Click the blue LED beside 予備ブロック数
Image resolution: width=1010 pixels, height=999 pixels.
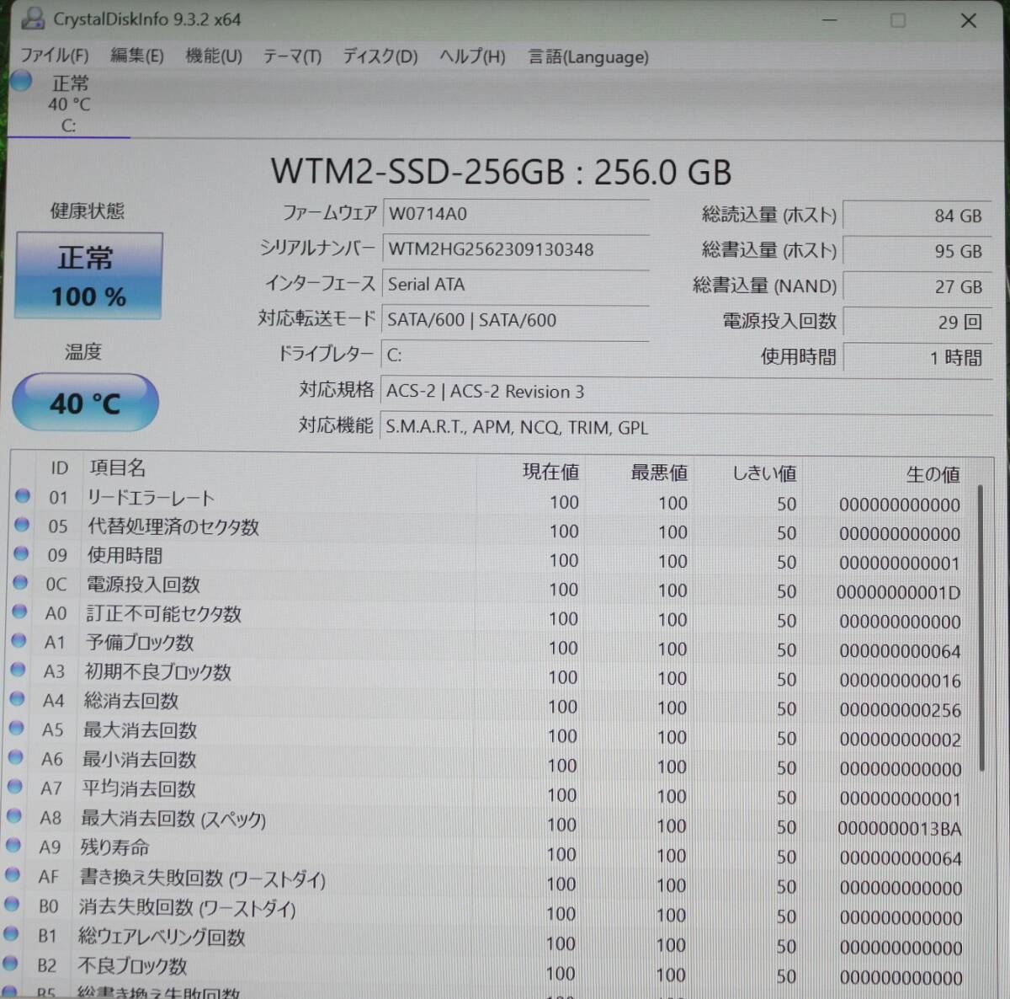22,641
